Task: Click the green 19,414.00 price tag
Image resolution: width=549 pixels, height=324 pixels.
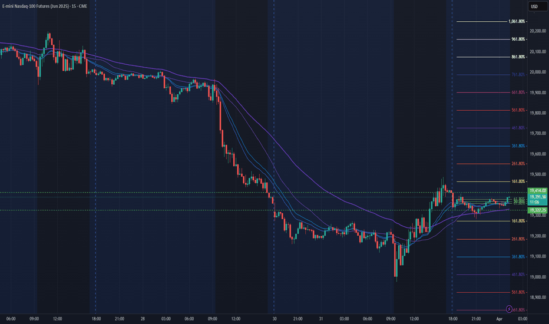Action: 537,190
